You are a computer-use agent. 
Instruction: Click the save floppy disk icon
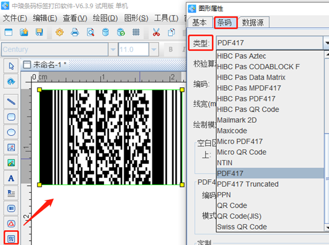tap(39, 32)
